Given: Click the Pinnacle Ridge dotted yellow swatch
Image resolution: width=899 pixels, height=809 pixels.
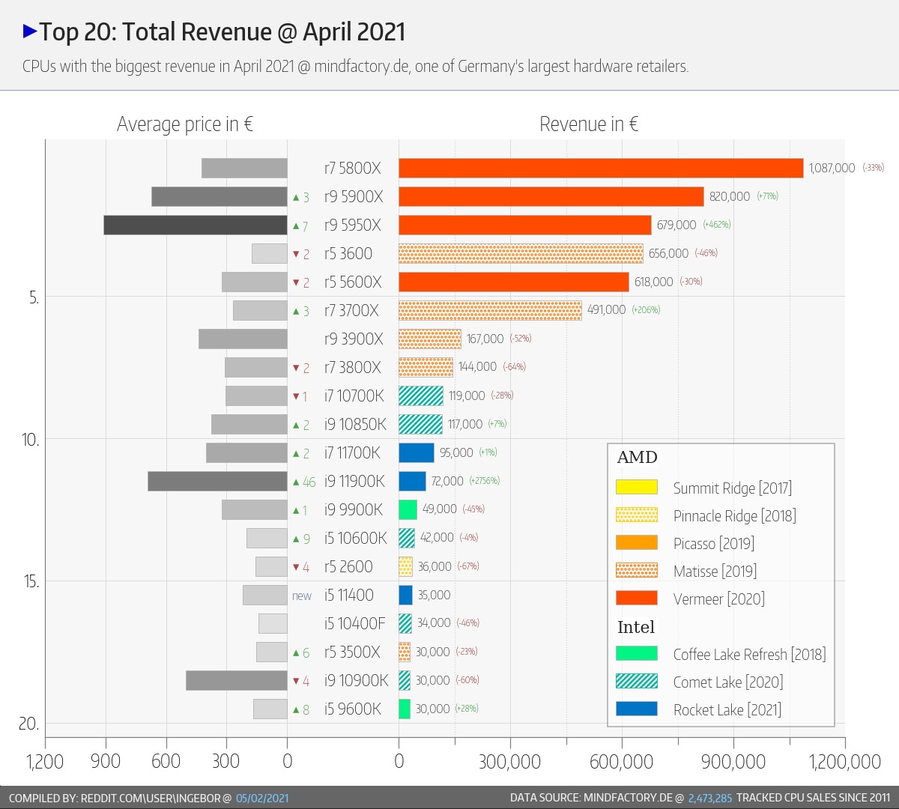Looking at the screenshot, I should tap(636, 515).
